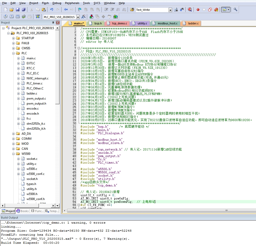The height and width of the screenshot is (246, 256).
Task: Open Configuration with the wrench icon
Action: point(235,10)
